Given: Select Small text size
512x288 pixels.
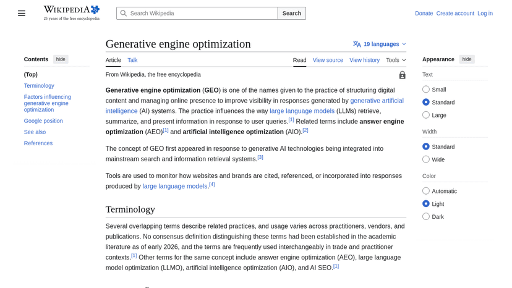Looking at the screenshot, I should point(426,90).
